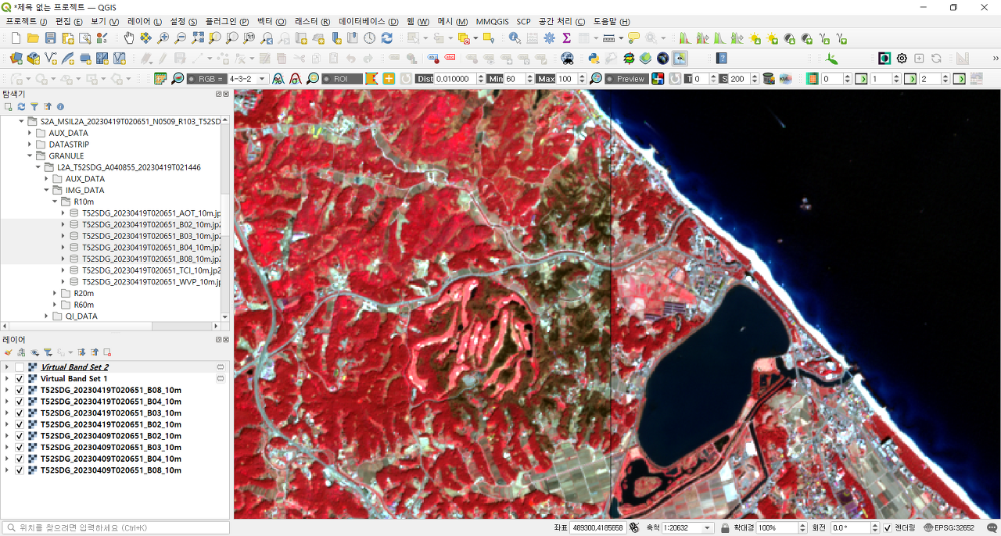Create ROI polygon icon
The width and height of the screenshot is (1001, 536).
pyautogui.click(x=371, y=79)
